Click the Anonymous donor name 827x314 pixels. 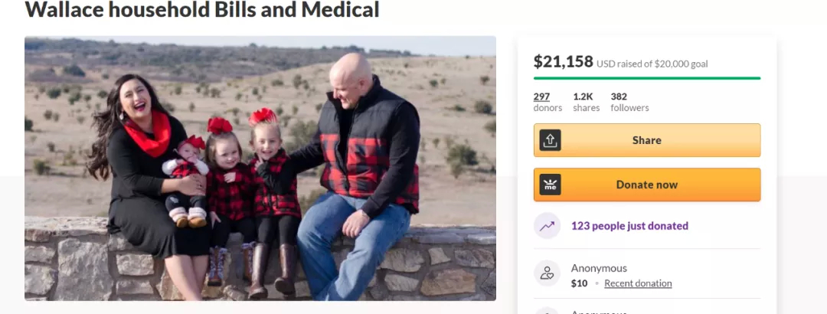point(599,268)
